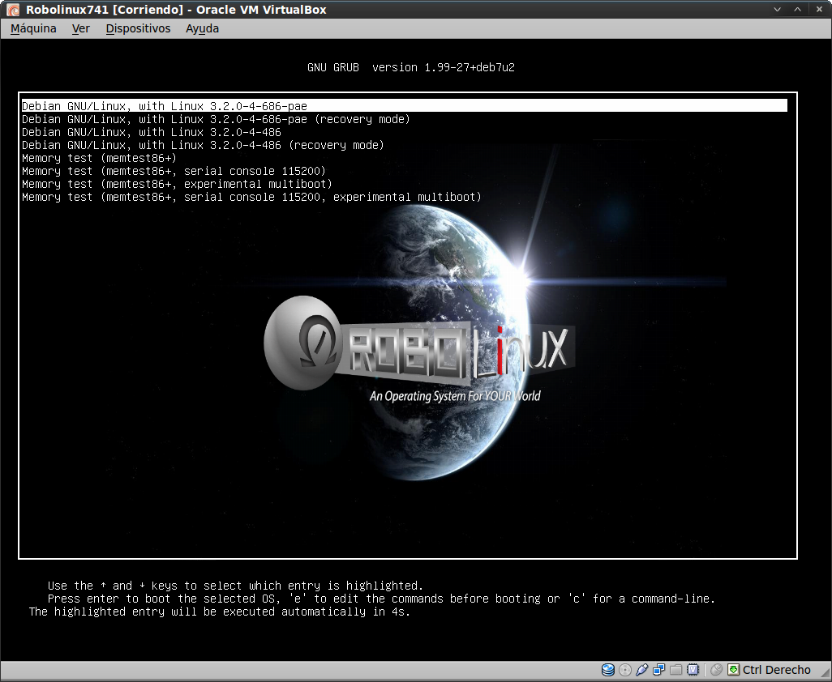Open the USB devices status icon
Image resolution: width=832 pixels, height=682 pixels.
[x=642, y=670]
